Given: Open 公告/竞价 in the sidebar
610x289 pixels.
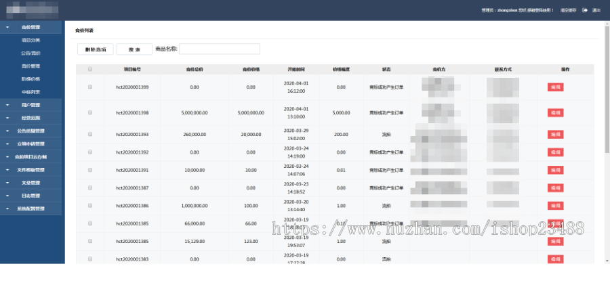Looking at the screenshot, I should coord(30,53).
